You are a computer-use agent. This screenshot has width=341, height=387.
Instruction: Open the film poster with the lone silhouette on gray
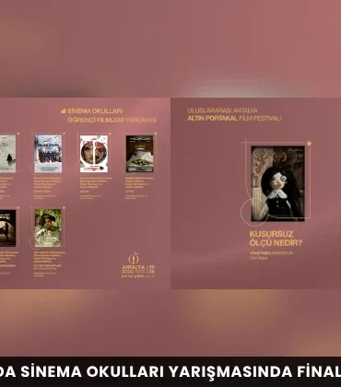7,154
